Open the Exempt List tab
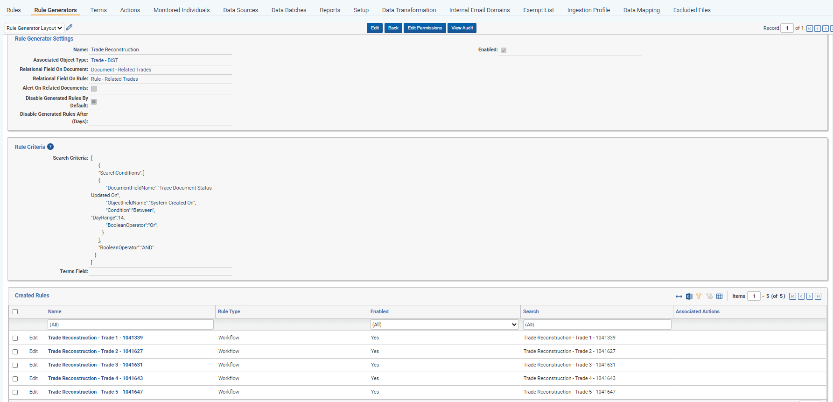Screen dimensions: 833x402 click(x=539, y=10)
